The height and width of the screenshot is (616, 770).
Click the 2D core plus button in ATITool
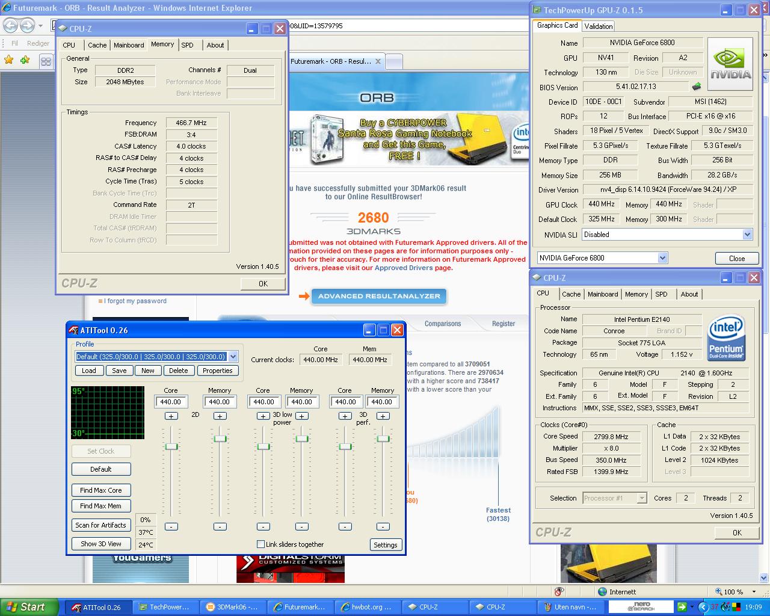[171, 416]
